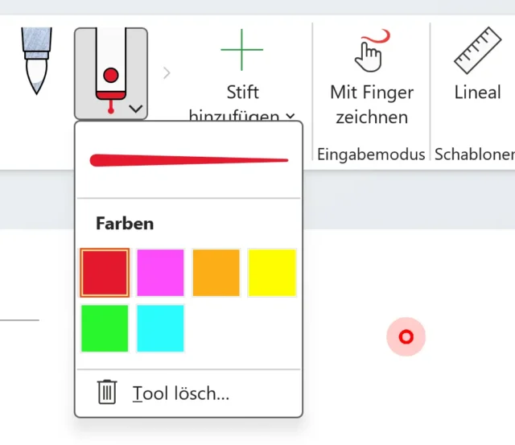Expand the pen gallery with the chevron
This screenshot has height=445, width=515.
point(167,73)
